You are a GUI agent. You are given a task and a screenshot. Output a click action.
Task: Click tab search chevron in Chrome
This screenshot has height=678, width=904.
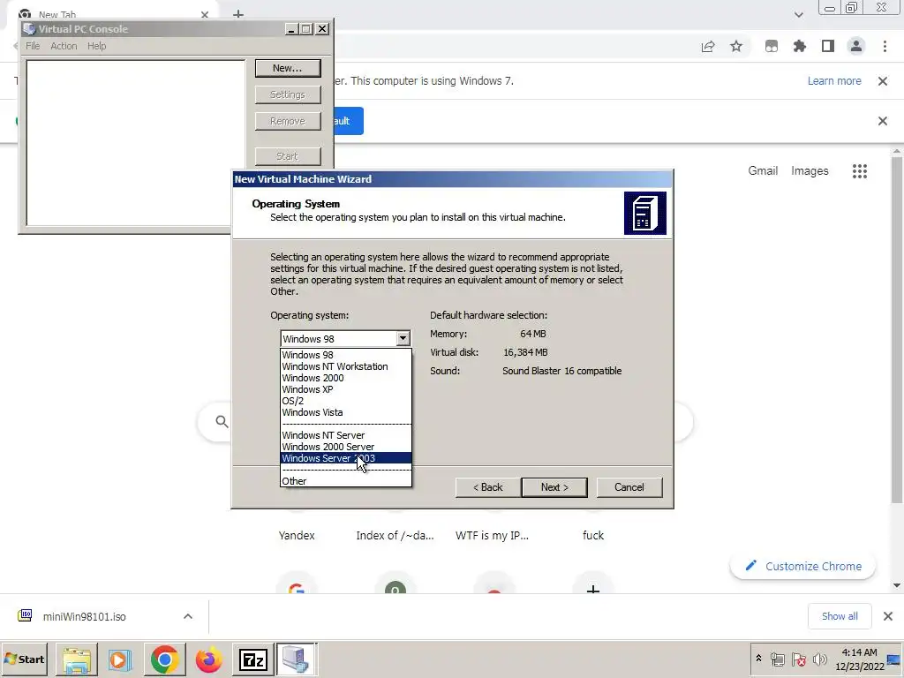(798, 15)
